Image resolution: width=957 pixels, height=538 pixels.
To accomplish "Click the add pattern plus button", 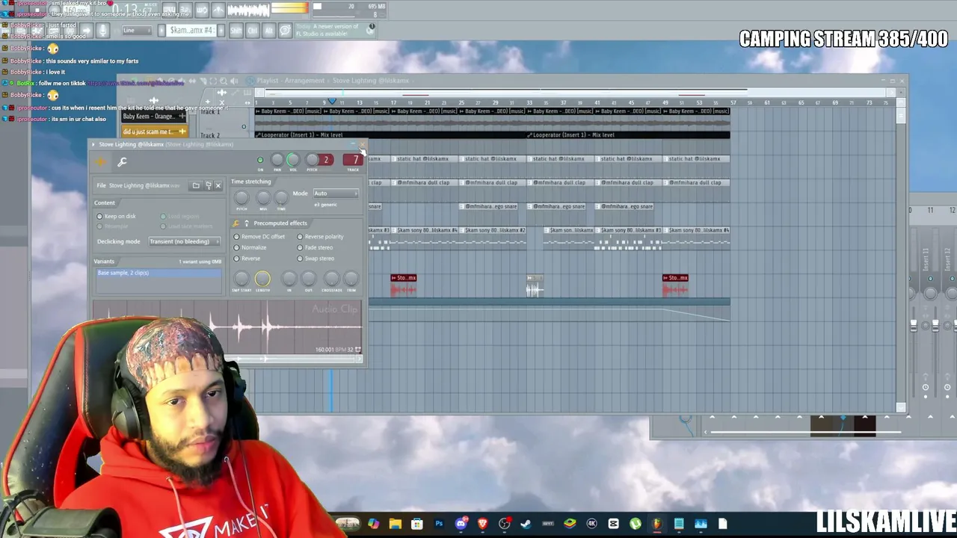I will [x=223, y=31].
